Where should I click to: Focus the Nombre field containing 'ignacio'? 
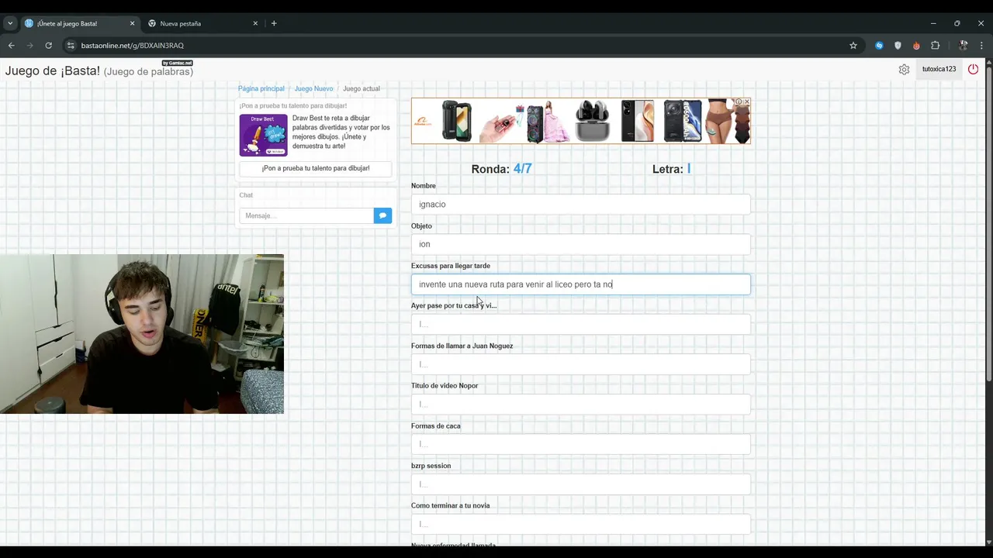581,205
